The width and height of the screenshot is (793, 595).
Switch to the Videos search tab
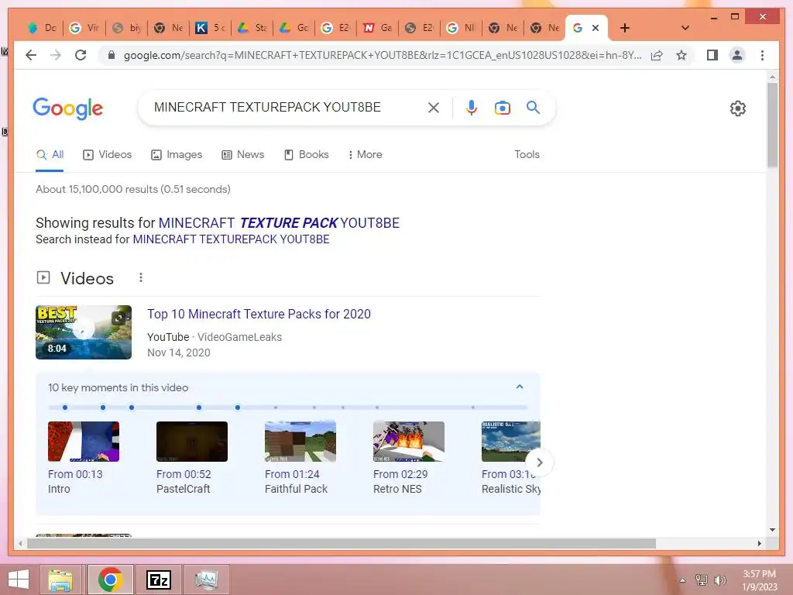coord(107,154)
